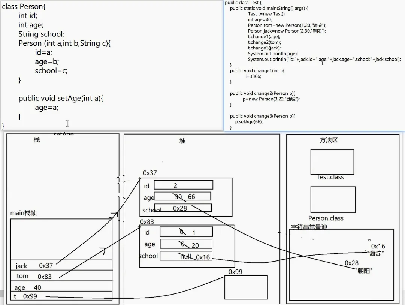The width and height of the screenshot is (405, 305).
Task: Select the tom row holding 0x83
Action: pos(61,276)
